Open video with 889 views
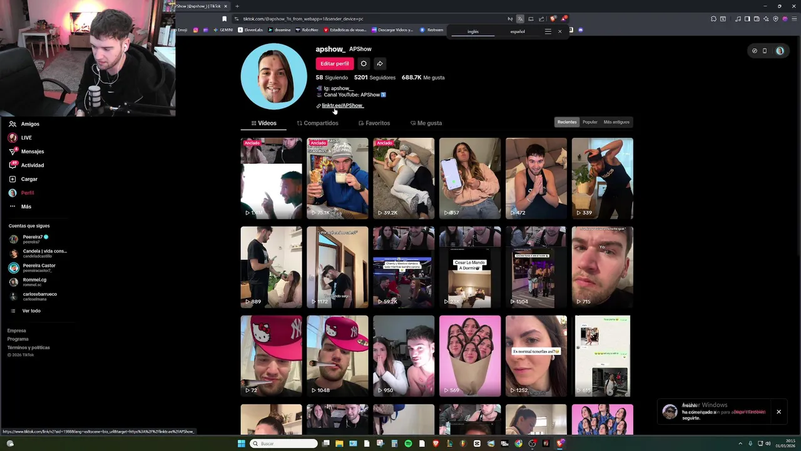 [271, 267]
